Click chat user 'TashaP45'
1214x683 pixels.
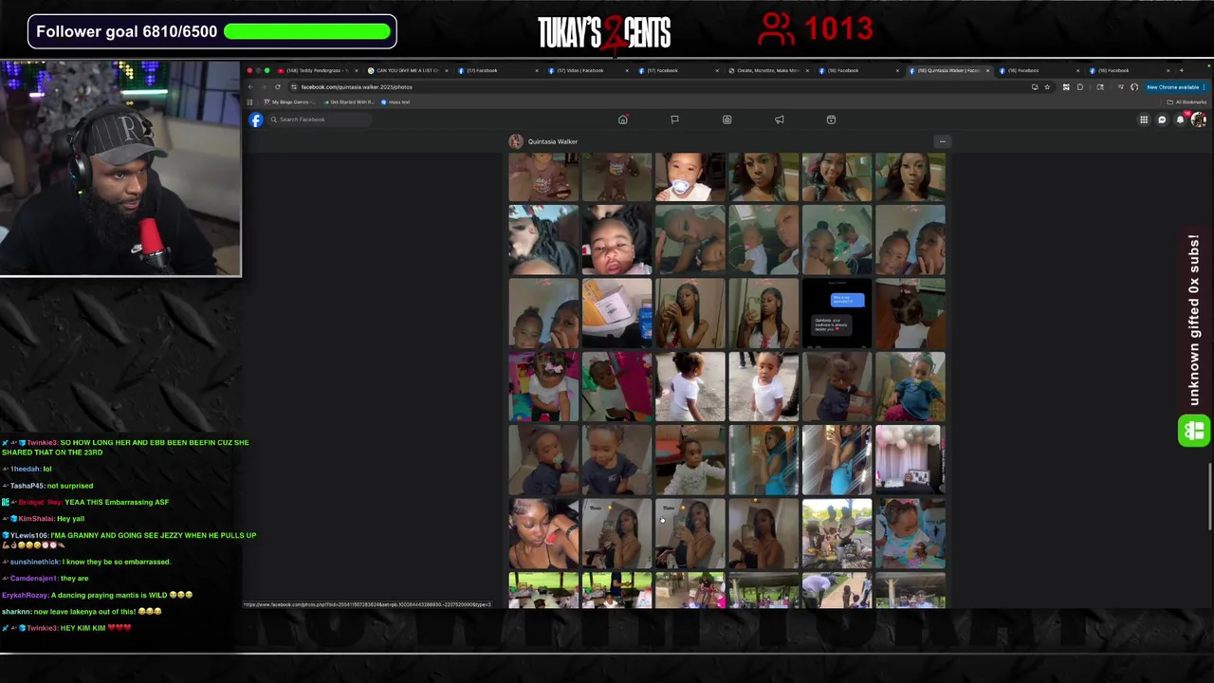(x=27, y=486)
